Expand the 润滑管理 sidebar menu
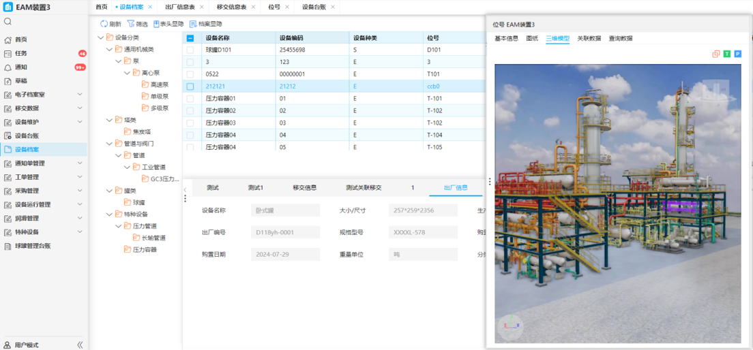 pyautogui.click(x=80, y=218)
